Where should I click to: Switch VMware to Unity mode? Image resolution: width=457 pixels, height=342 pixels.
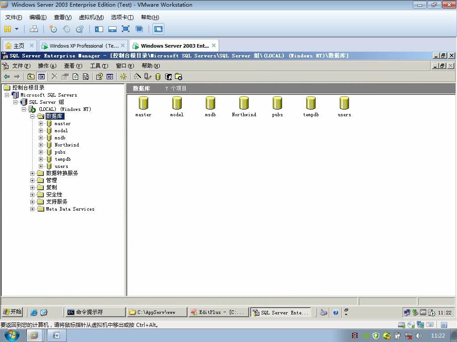click(139, 29)
